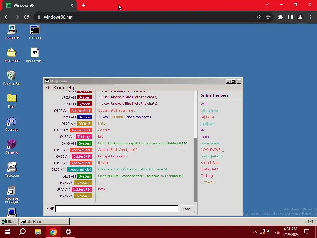317x238 pixels.
Task: Select VM5 in Online Members list
Action: point(204,104)
